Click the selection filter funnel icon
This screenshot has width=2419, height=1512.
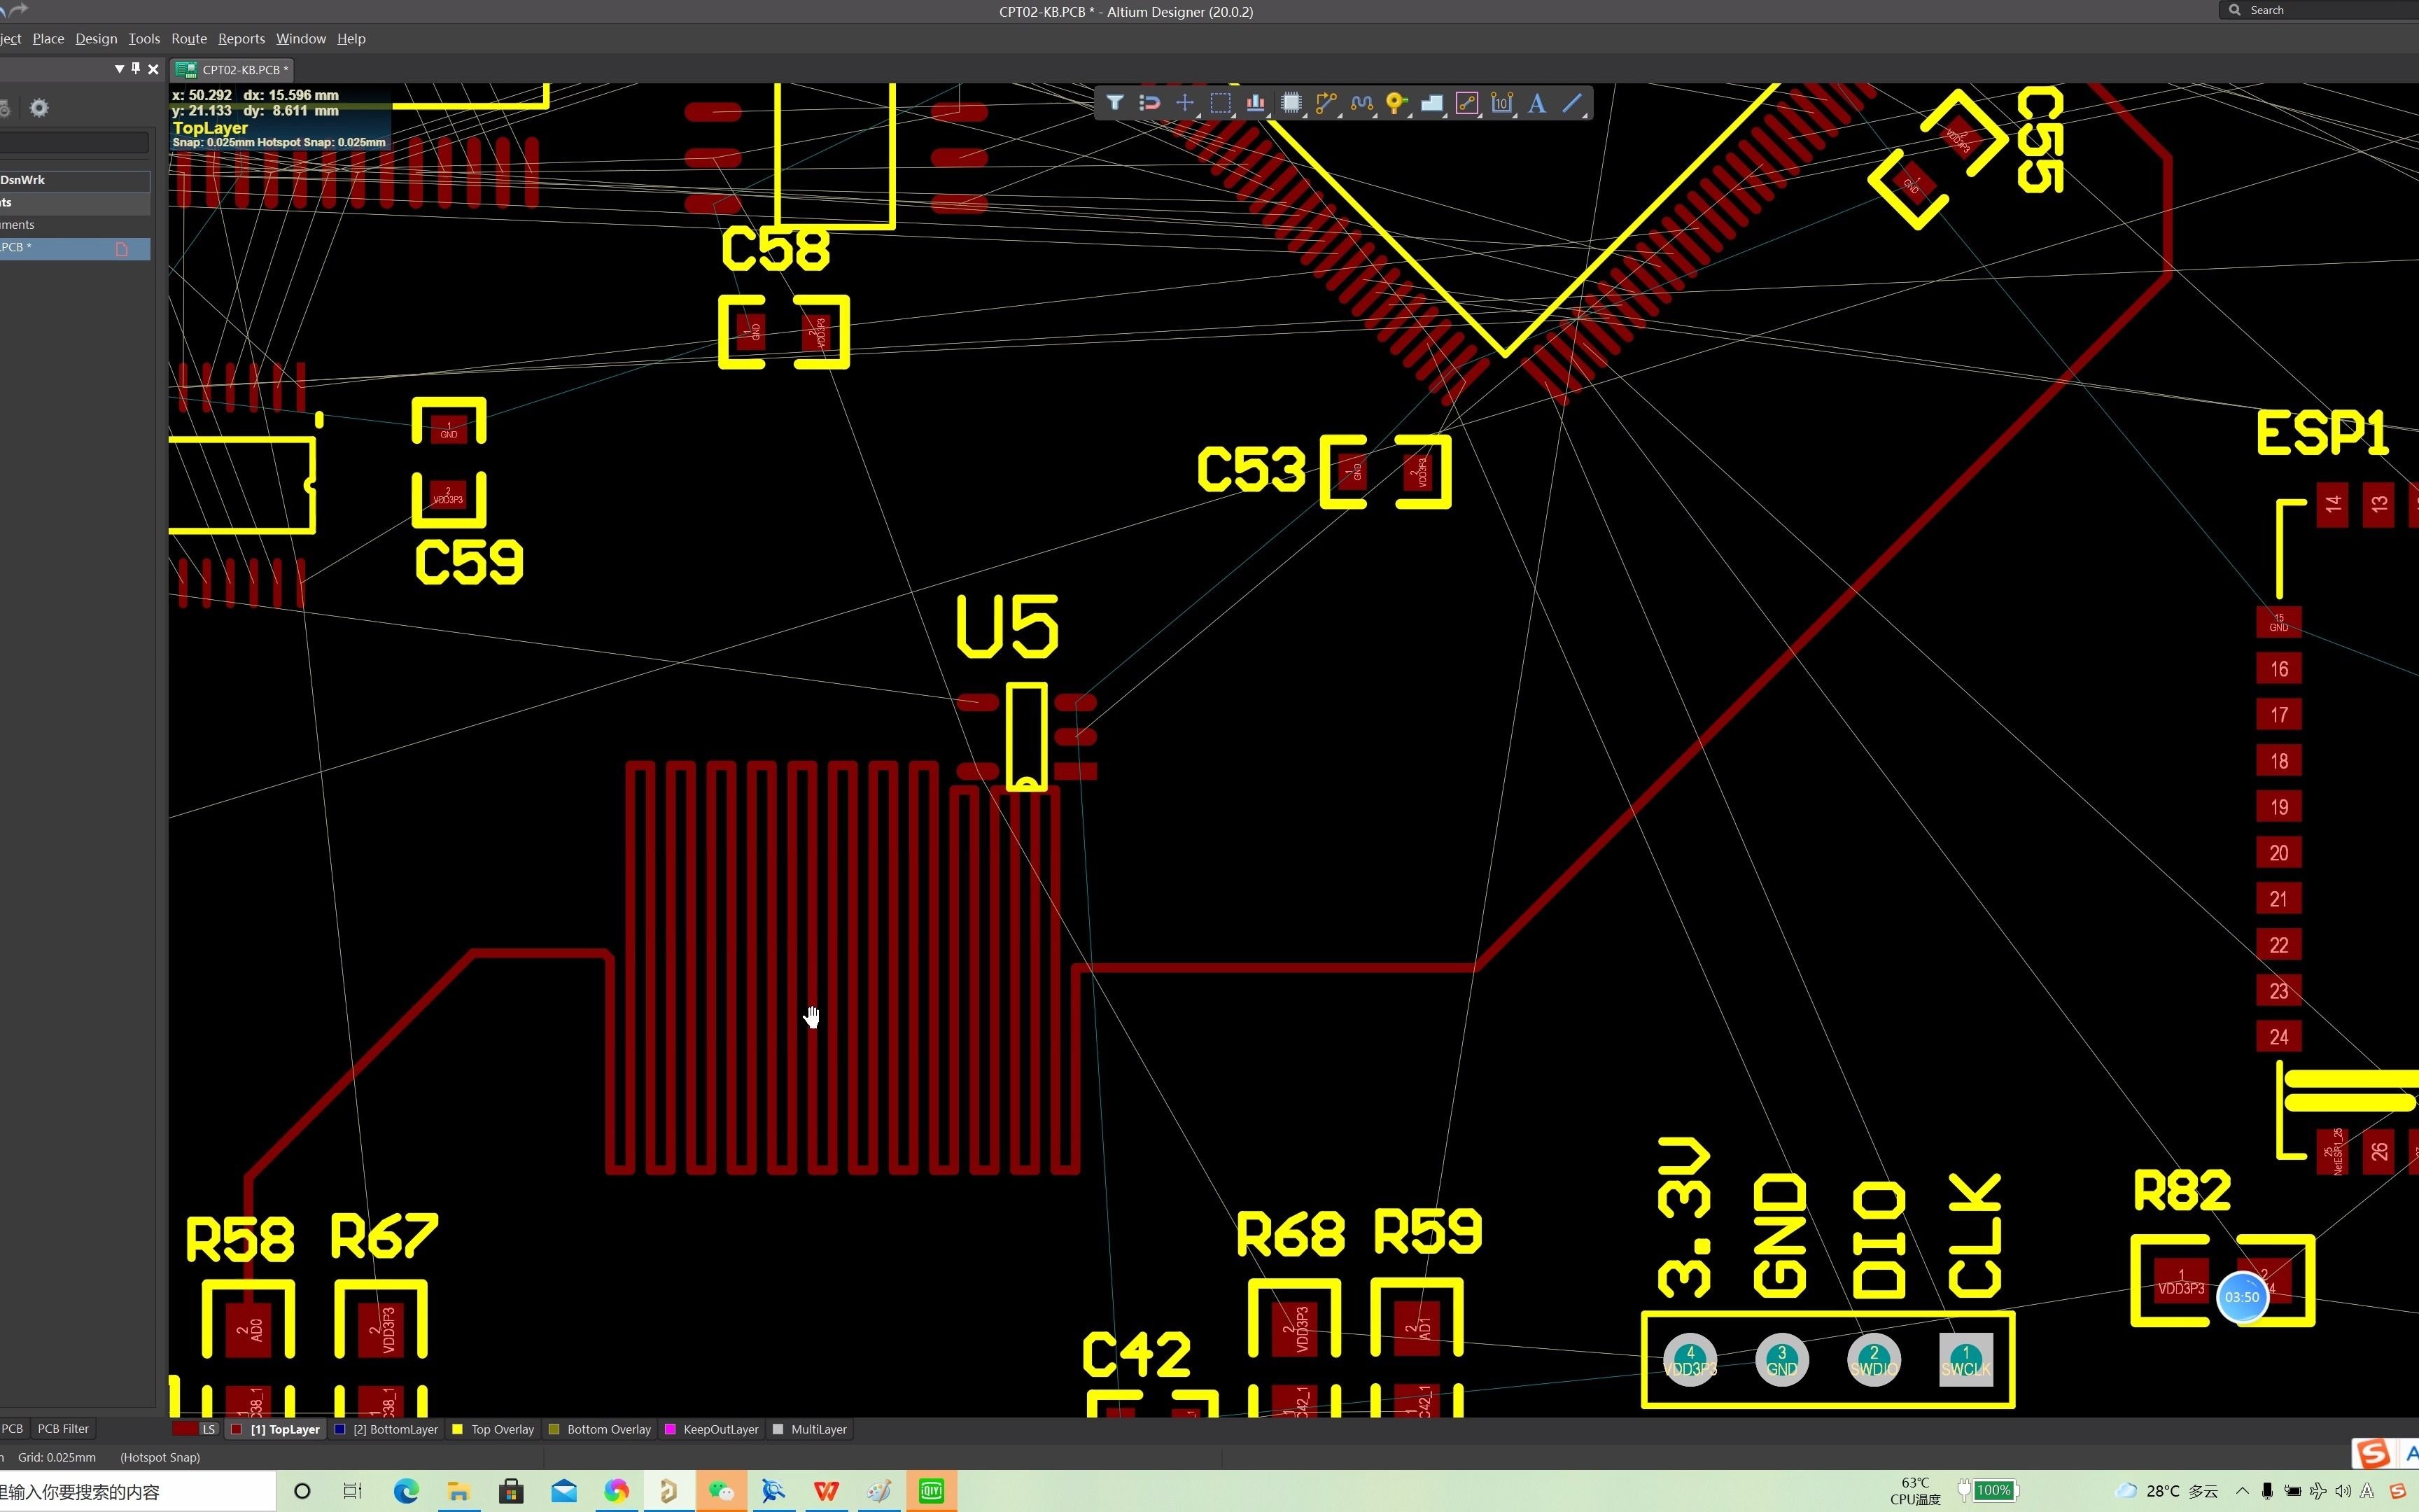[x=1114, y=102]
